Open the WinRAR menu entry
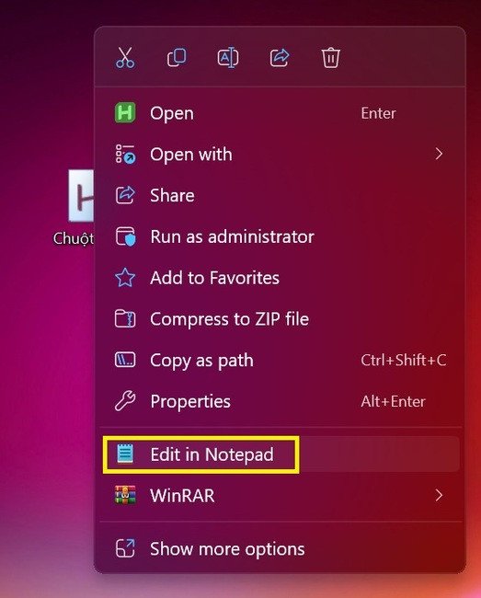The image size is (481, 598). 281,495
